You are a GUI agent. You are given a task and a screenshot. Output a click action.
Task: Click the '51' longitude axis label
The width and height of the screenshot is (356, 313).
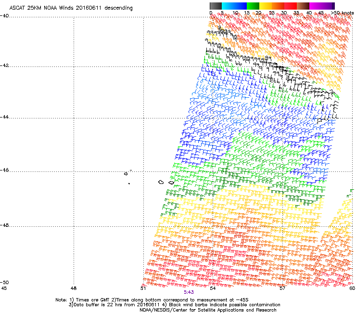(x=143, y=288)
